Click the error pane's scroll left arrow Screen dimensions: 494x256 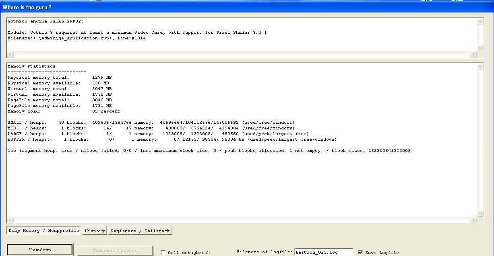click(10, 54)
